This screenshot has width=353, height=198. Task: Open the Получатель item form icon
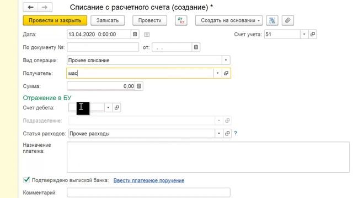(x=226, y=73)
